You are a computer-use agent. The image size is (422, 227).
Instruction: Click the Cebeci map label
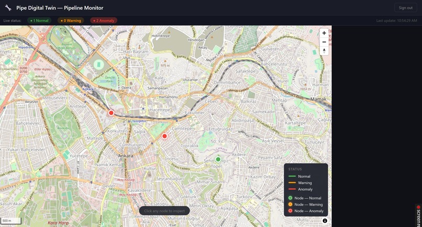(212, 101)
